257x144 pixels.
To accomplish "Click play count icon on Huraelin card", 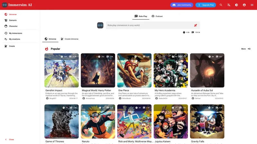I will pos(209,57).
